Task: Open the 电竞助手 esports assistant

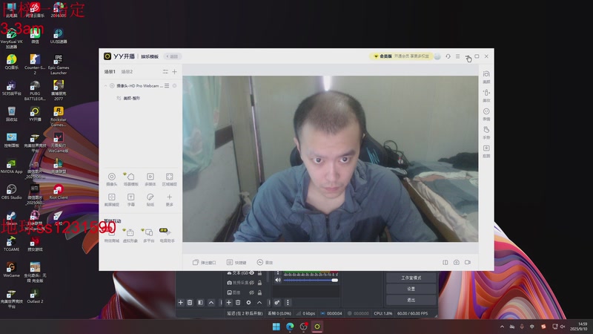Action: point(167,235)
